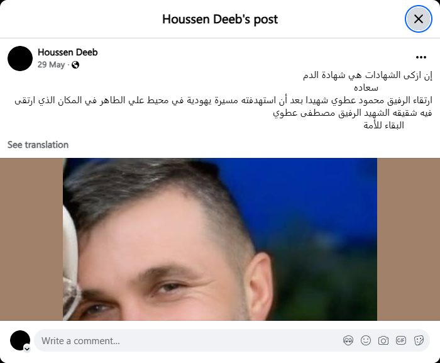Screen dimensions: 440x363
Task: Open the man's photo in the post
Action: (x=220, y=239)
